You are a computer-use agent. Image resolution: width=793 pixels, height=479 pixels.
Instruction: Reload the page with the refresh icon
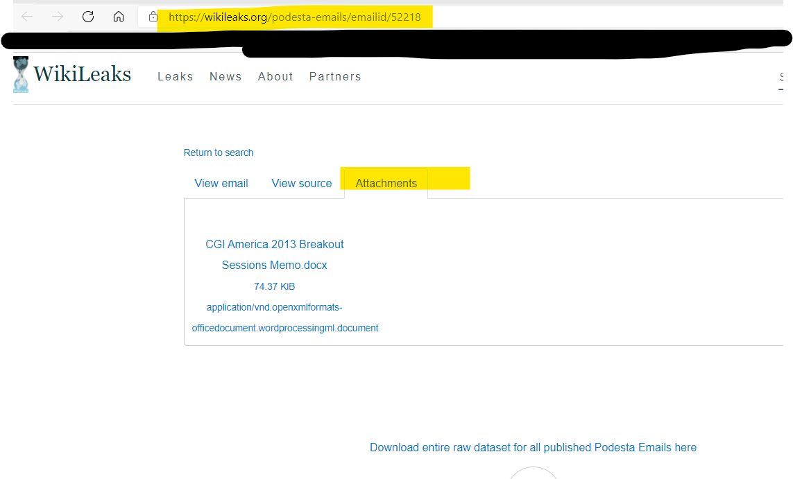click(88, 17)
